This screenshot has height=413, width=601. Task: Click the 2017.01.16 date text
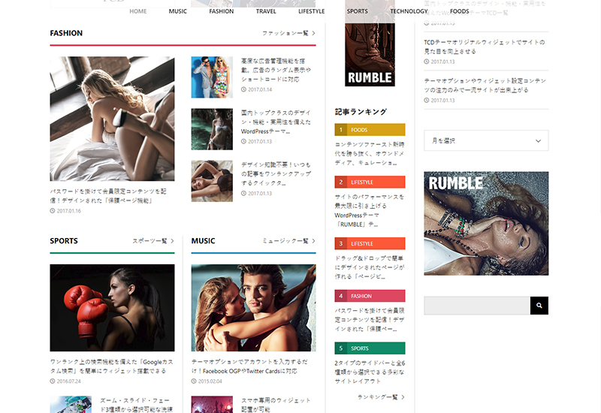coord(68,211)
